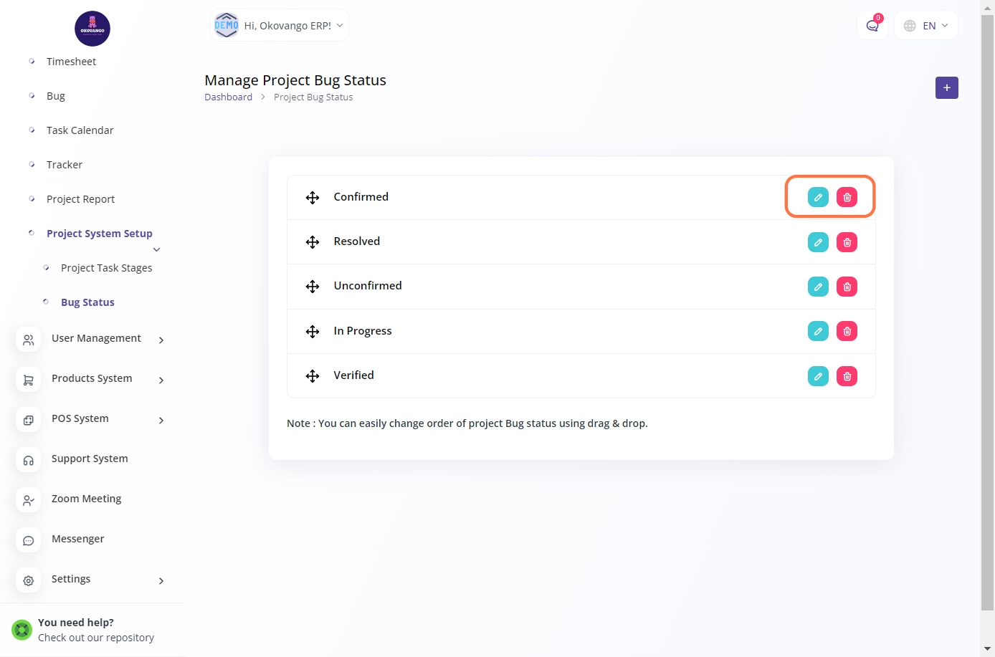995x657 pixels.
Task: Open Project Task Stages menu item
Action: click(107, 268)
